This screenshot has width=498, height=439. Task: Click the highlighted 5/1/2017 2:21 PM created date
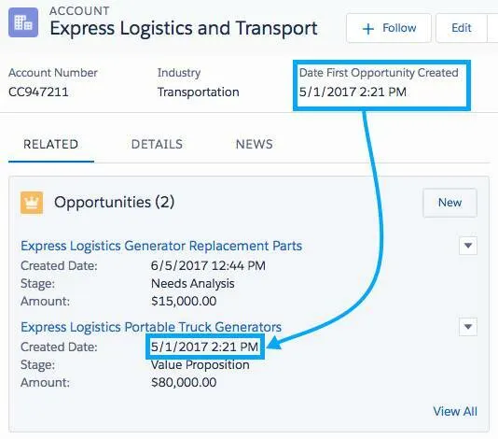coord(205,347)
